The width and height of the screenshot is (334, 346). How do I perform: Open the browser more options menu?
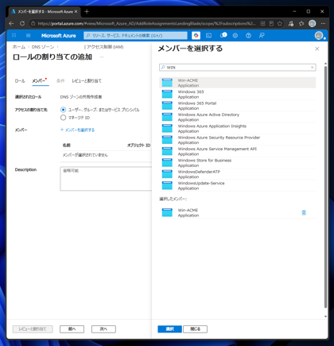[323, 24]
